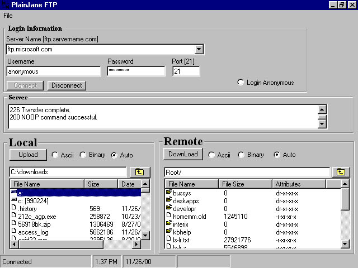Sort the local list by File Name column
This screenshot has width=358, height=268.
click(47, 184)
